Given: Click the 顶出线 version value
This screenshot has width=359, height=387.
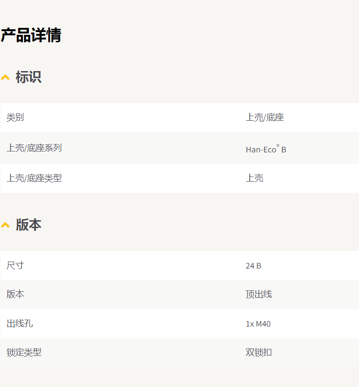Looking at the screenshot, I should click(x=259, y=294).
